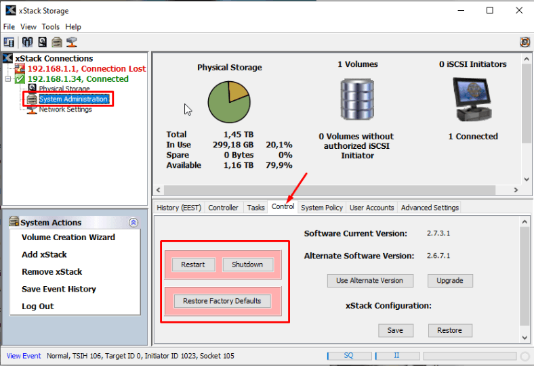Click the Upgrade button
The height and width of the screenshot is (366, 534).
point(450,280)
